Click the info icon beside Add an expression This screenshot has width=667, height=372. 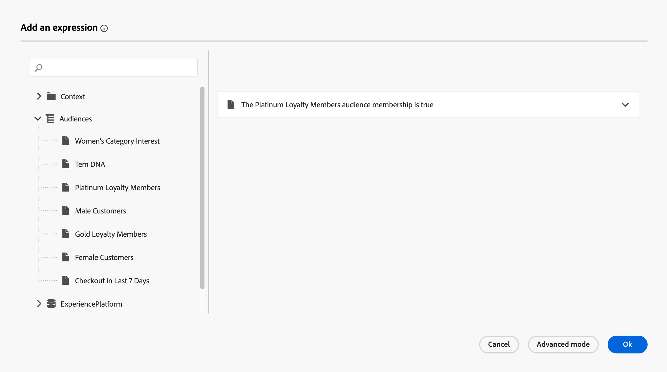pyautogui.click(x=104, y=28)
